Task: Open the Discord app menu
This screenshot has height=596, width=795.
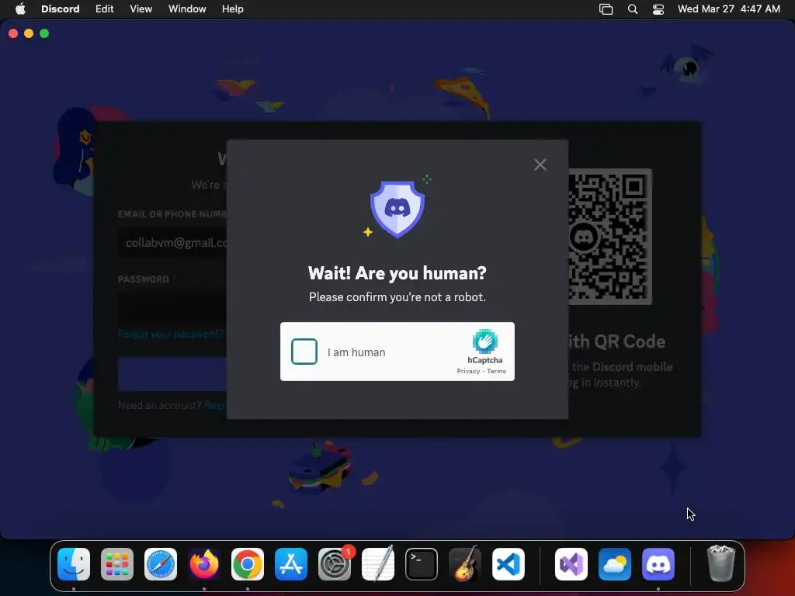Action: coord(61,9)
